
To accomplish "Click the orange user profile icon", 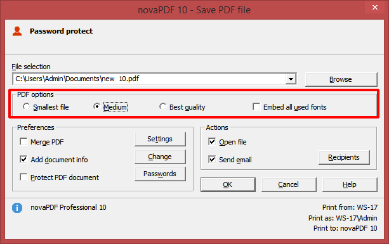I will coord(17,31).
